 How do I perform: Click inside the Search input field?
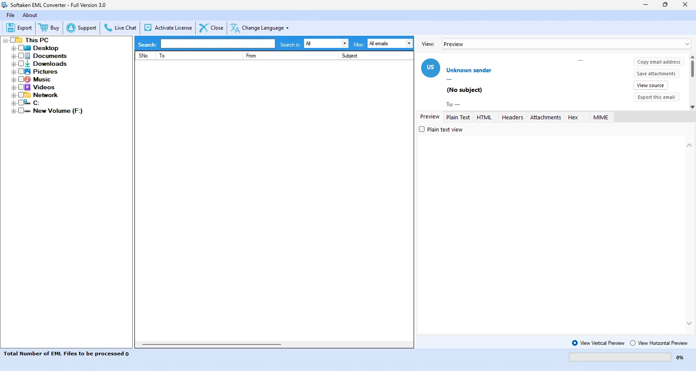(x=218, y=44)
